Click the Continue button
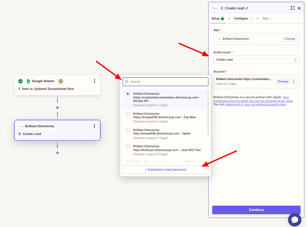This screenshot has width=307, height=227. tap(256, 210)
